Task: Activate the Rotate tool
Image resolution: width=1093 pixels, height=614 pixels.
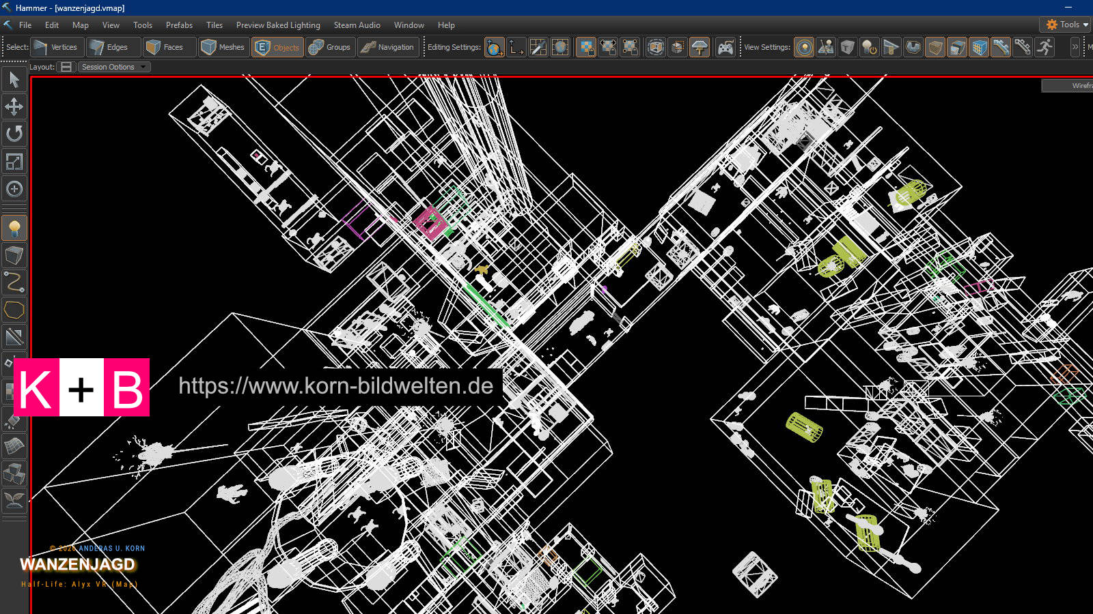Action: pos(14,134)
